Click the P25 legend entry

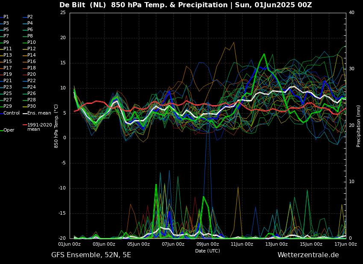tap(6, 93)
